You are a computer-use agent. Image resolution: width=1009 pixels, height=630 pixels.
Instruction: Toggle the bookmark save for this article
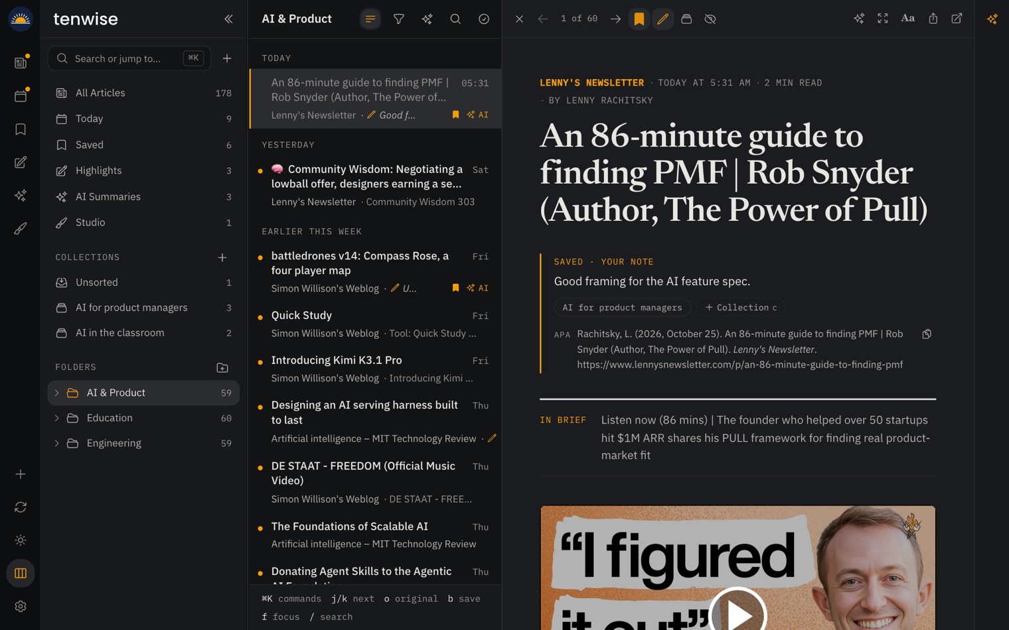(x=639, y=19)
